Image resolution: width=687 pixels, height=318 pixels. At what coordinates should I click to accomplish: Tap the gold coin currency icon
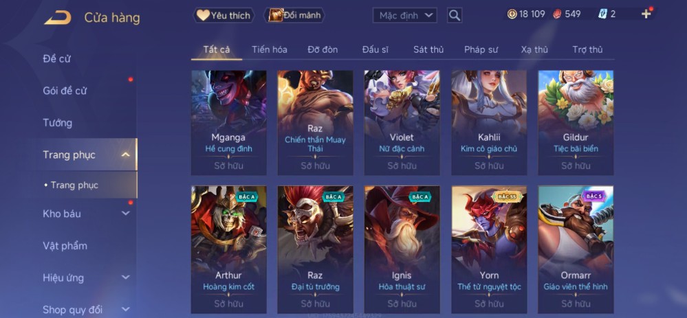click(512, 14)
